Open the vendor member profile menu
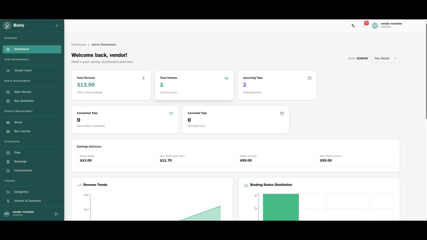427x240 pixels. point(387,25)
